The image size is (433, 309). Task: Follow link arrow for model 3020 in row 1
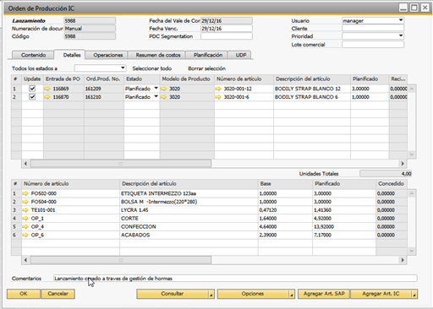164,89
